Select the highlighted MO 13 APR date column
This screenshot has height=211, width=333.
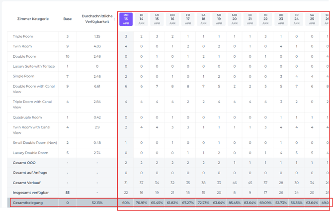click(126, 19)
